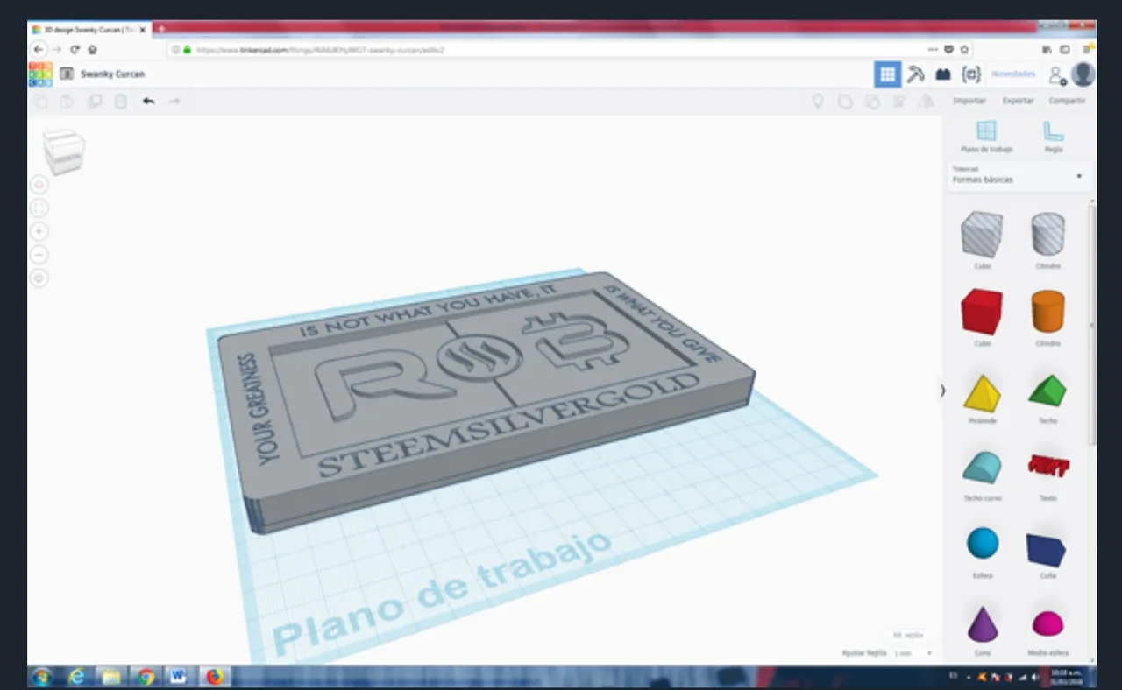The image size is (1122, 690).
Task: Redo with the forward arrow icon
Action: coord(174,102)
